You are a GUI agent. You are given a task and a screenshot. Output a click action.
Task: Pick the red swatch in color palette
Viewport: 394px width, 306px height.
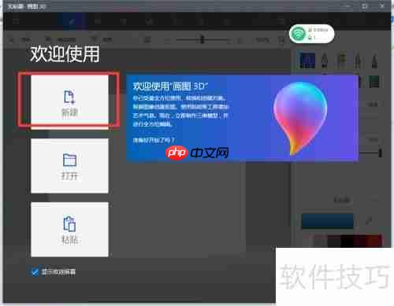click(375, 241)
